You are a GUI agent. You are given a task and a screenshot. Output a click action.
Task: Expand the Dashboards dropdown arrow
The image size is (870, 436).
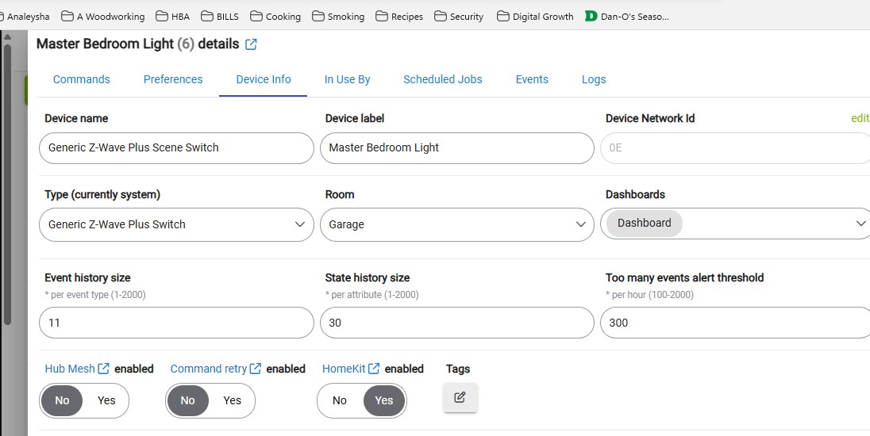point(860,224)
